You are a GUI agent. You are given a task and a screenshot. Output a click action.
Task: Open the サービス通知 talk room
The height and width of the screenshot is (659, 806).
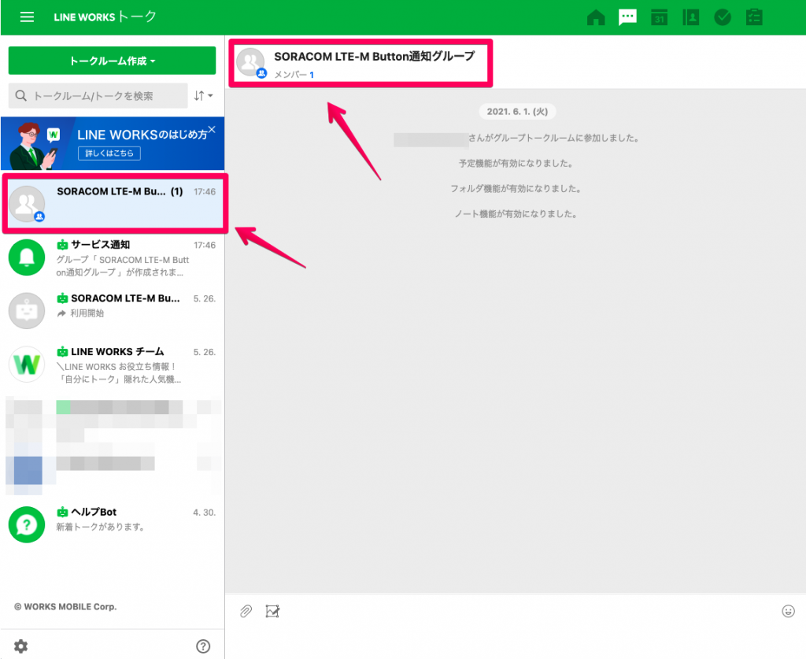[x=113, y=257]
